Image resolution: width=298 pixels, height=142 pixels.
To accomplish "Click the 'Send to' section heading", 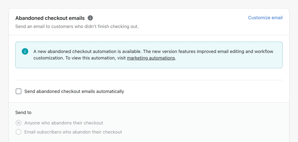I will (x=23, y=112).
